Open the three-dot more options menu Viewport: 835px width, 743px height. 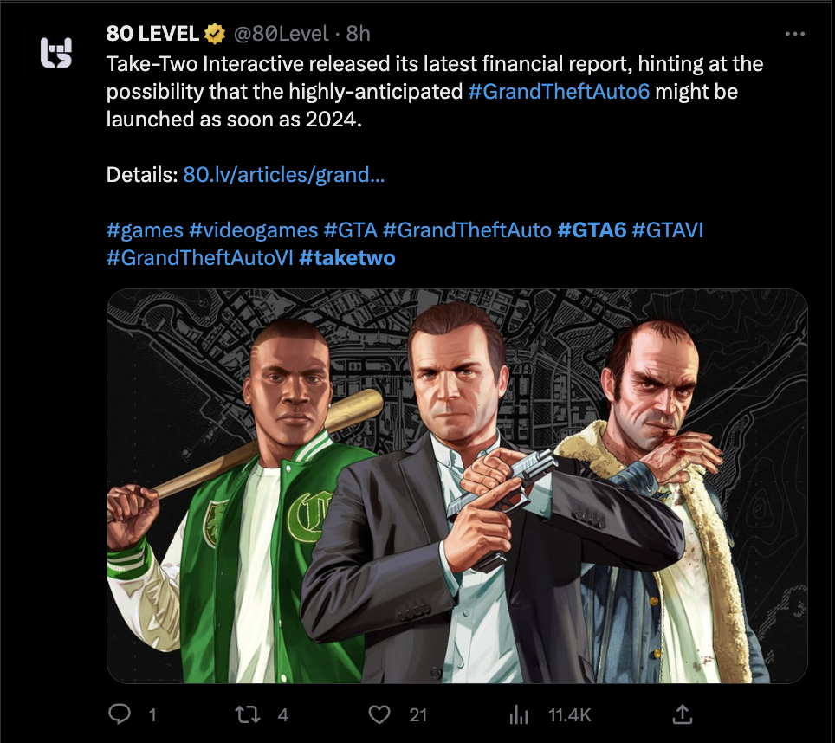pyautogui.click(x=794, y=34)
